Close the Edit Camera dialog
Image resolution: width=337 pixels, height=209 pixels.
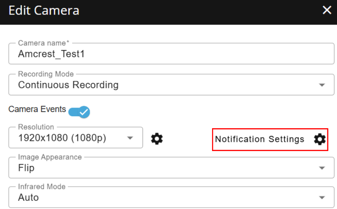[x=327, y=10]
